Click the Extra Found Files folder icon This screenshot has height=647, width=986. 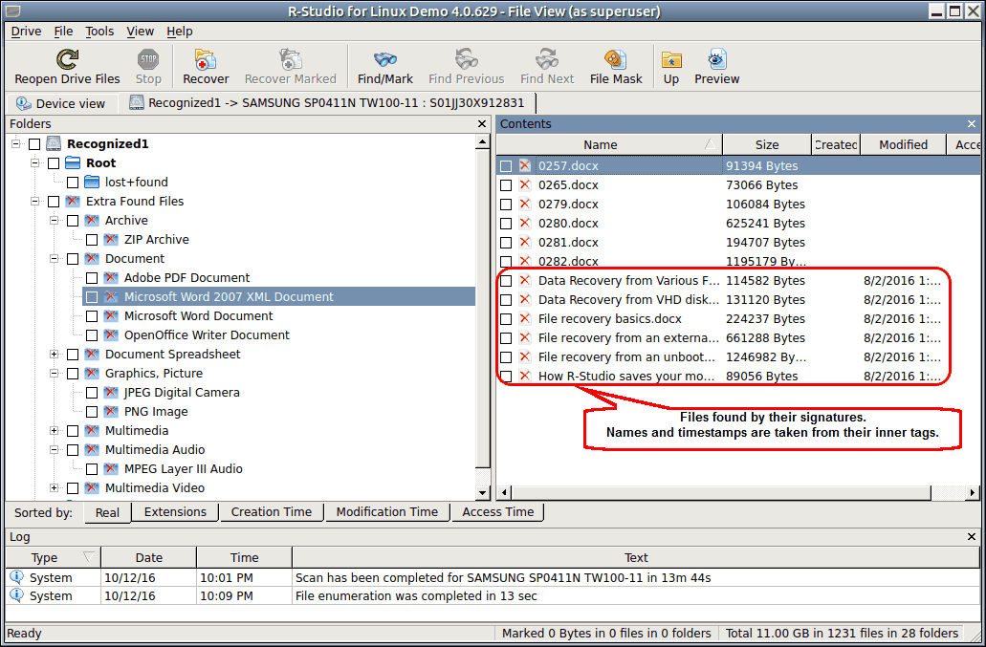pyautogui.click(x=73, y=201)
